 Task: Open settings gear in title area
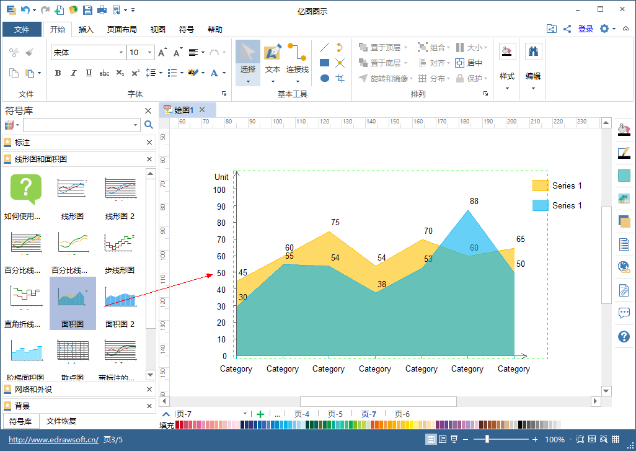(604, 29)
